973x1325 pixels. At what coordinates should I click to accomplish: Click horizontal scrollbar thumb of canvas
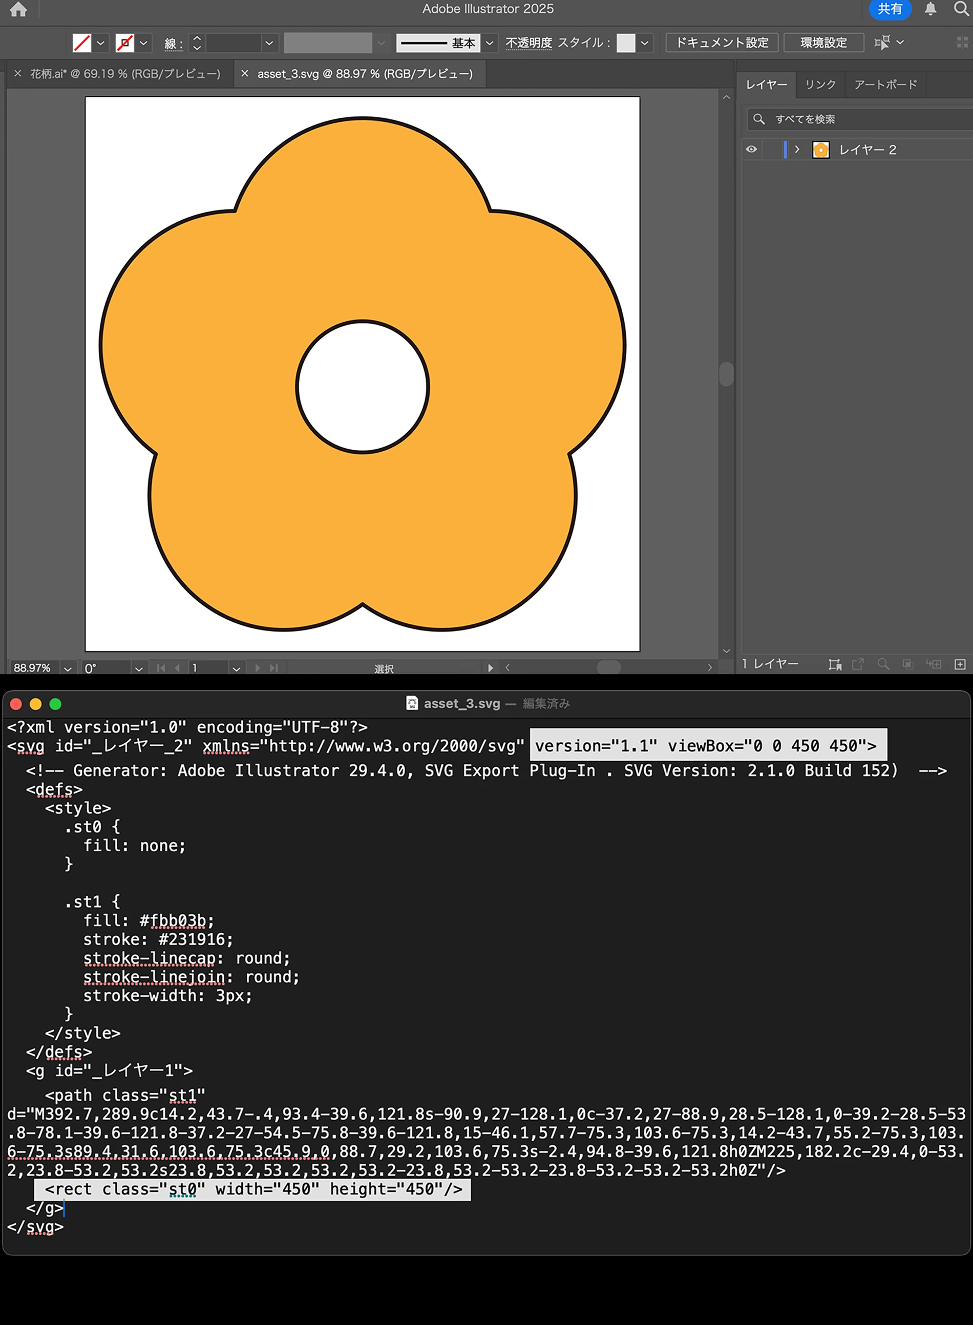[x=609, y=667]
